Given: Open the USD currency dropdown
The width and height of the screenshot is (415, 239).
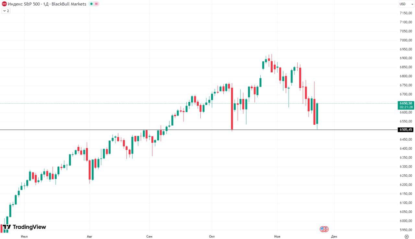Looking at the screenshot, I should pos(404,4).
